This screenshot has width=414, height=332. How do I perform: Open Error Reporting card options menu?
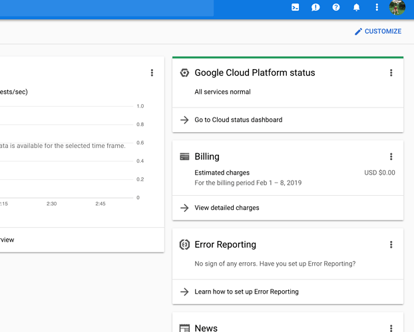point(391,245)
